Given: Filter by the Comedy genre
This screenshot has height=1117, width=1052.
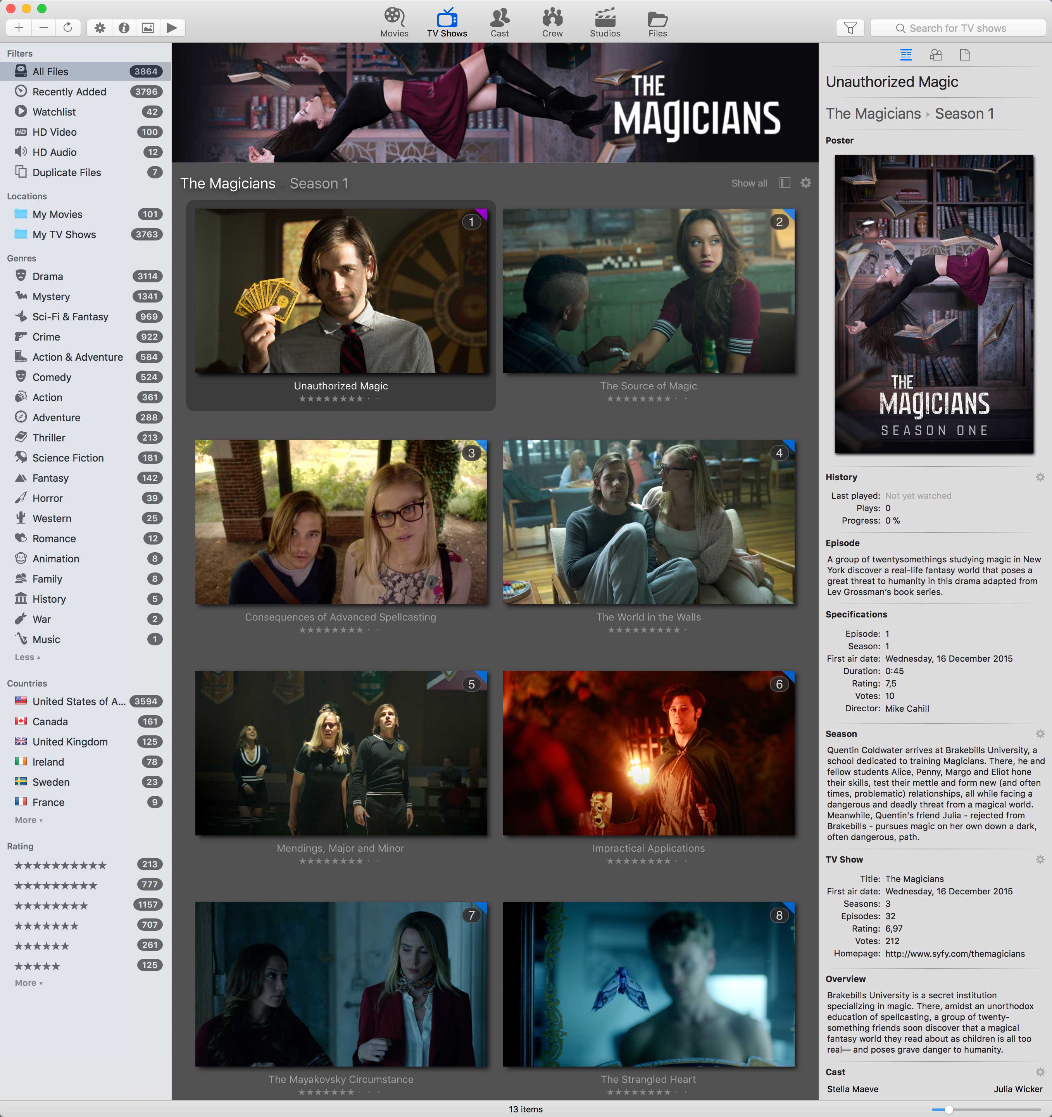Looking at the screenshot, I should [86, 377].
